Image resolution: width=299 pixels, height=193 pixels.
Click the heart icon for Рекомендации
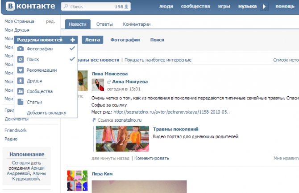pos(21,70)
